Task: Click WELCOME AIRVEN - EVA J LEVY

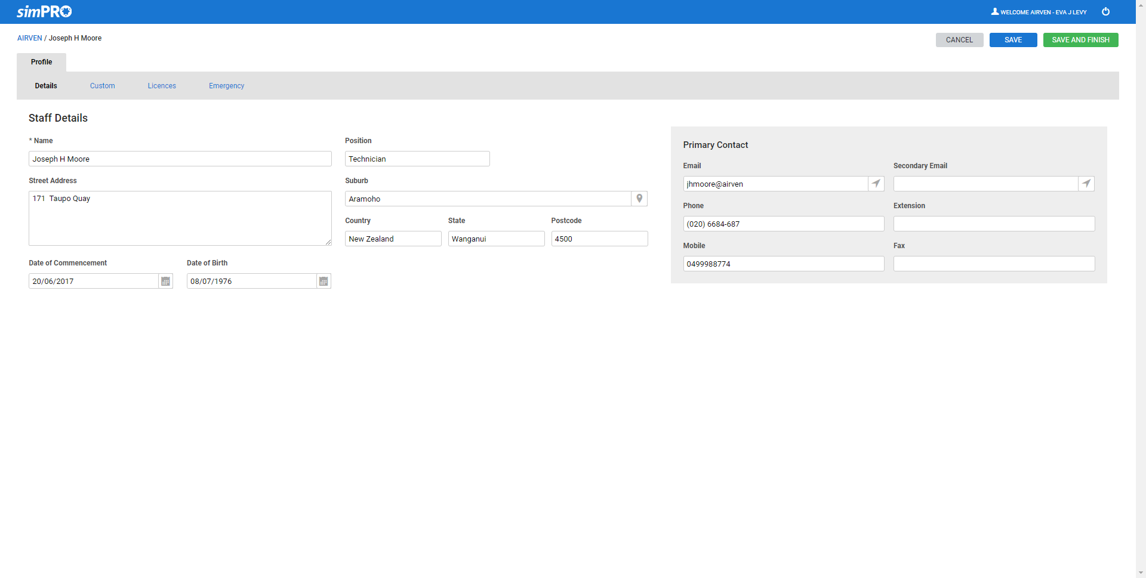Action: (x=1043, y=12)
